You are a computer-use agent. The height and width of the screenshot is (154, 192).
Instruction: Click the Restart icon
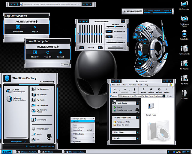point(61,52)
